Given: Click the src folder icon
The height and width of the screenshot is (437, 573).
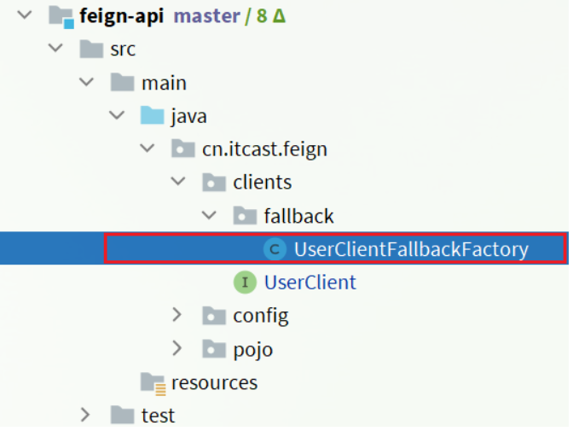Looking at the screenshot, I should (92, 50).
